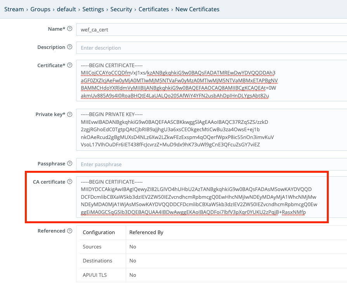Viewport: 347px width, 304px height.
Task: Click the Name field containing wef_ca_cert
Action: pyautogui.click(x=175, y=29)
